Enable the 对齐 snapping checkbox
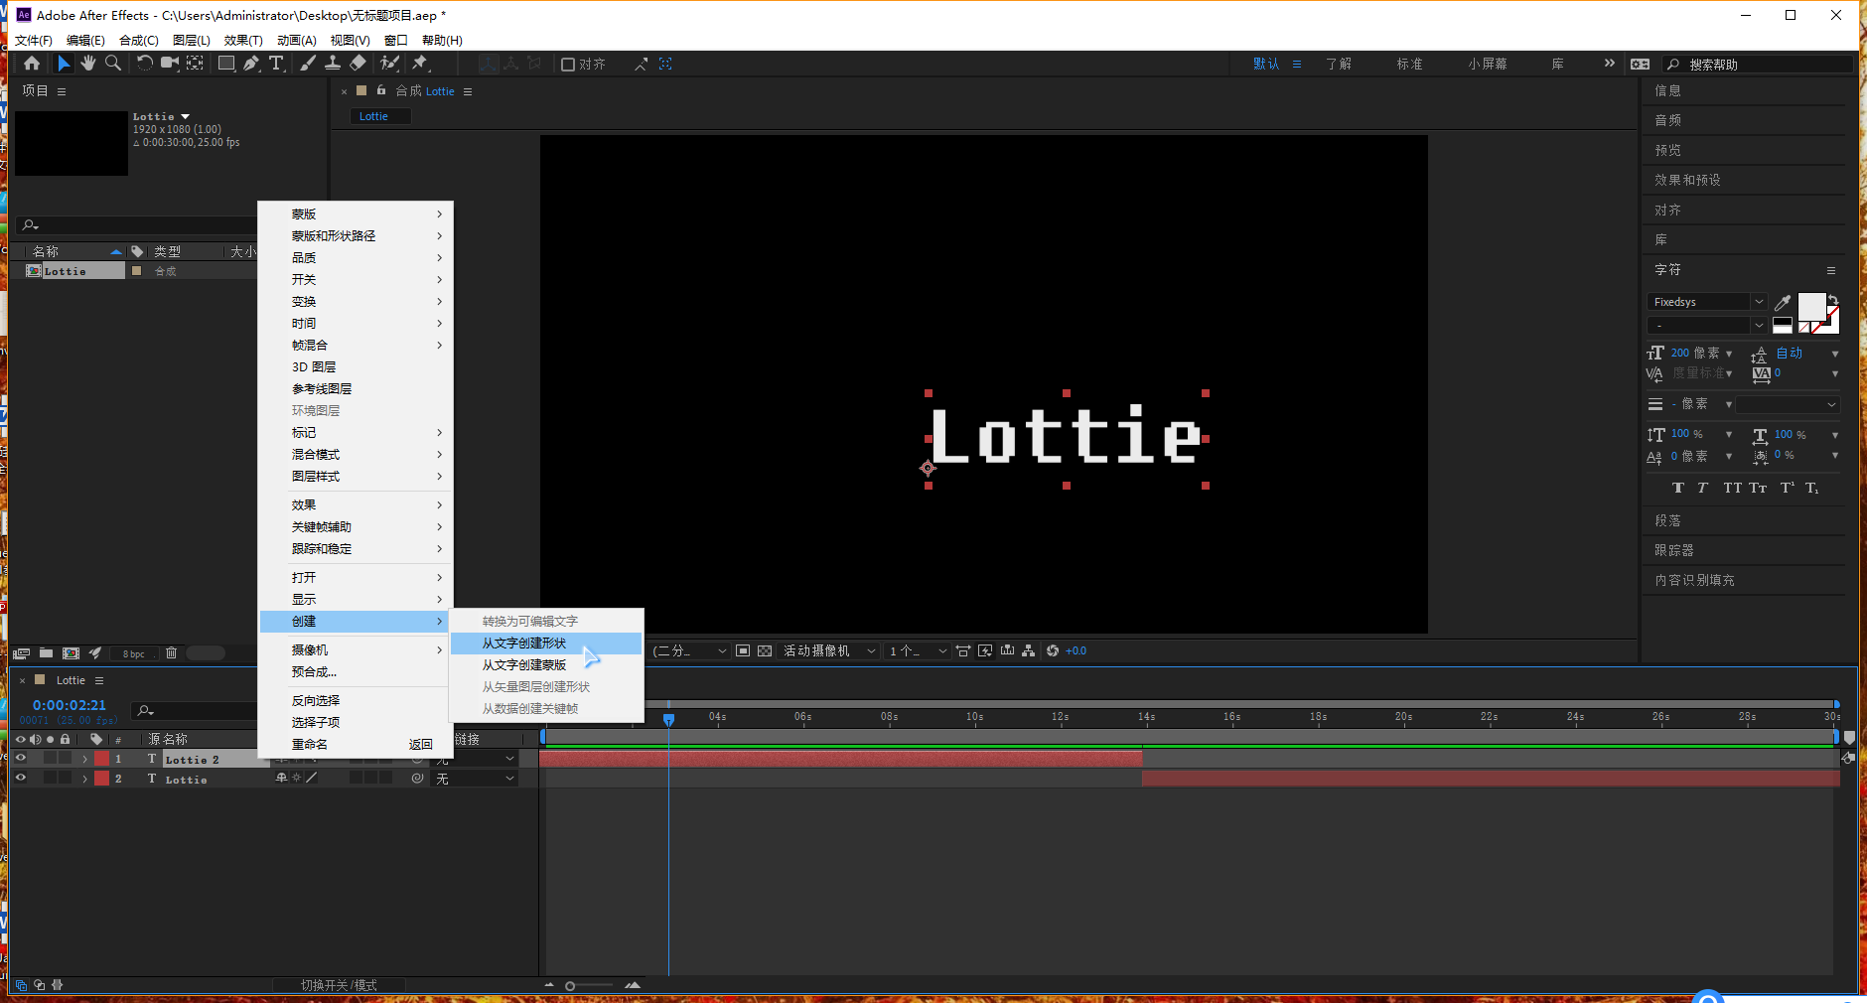Image resolution: width=1867 pixels, height=1003 pixels. (568, 65)
